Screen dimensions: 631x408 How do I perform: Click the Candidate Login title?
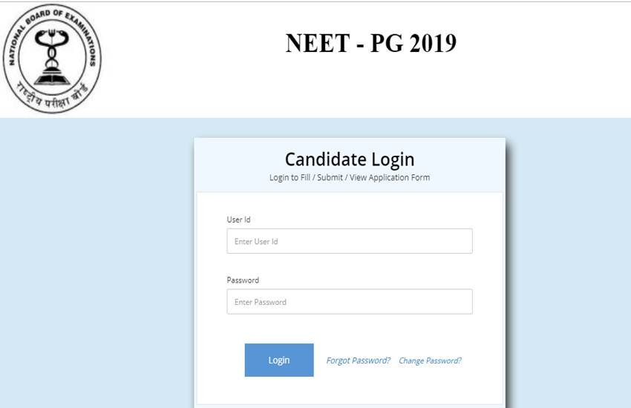click(350, 159)
